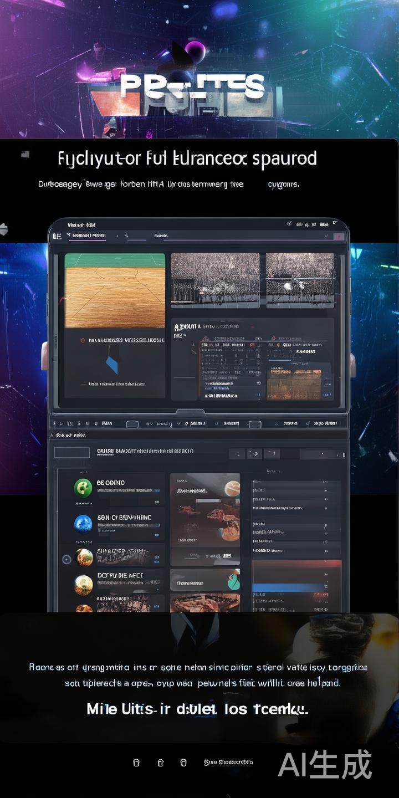399x798 pixels.
Task: Click the third small icon in the footer
Action: (183, 763)
